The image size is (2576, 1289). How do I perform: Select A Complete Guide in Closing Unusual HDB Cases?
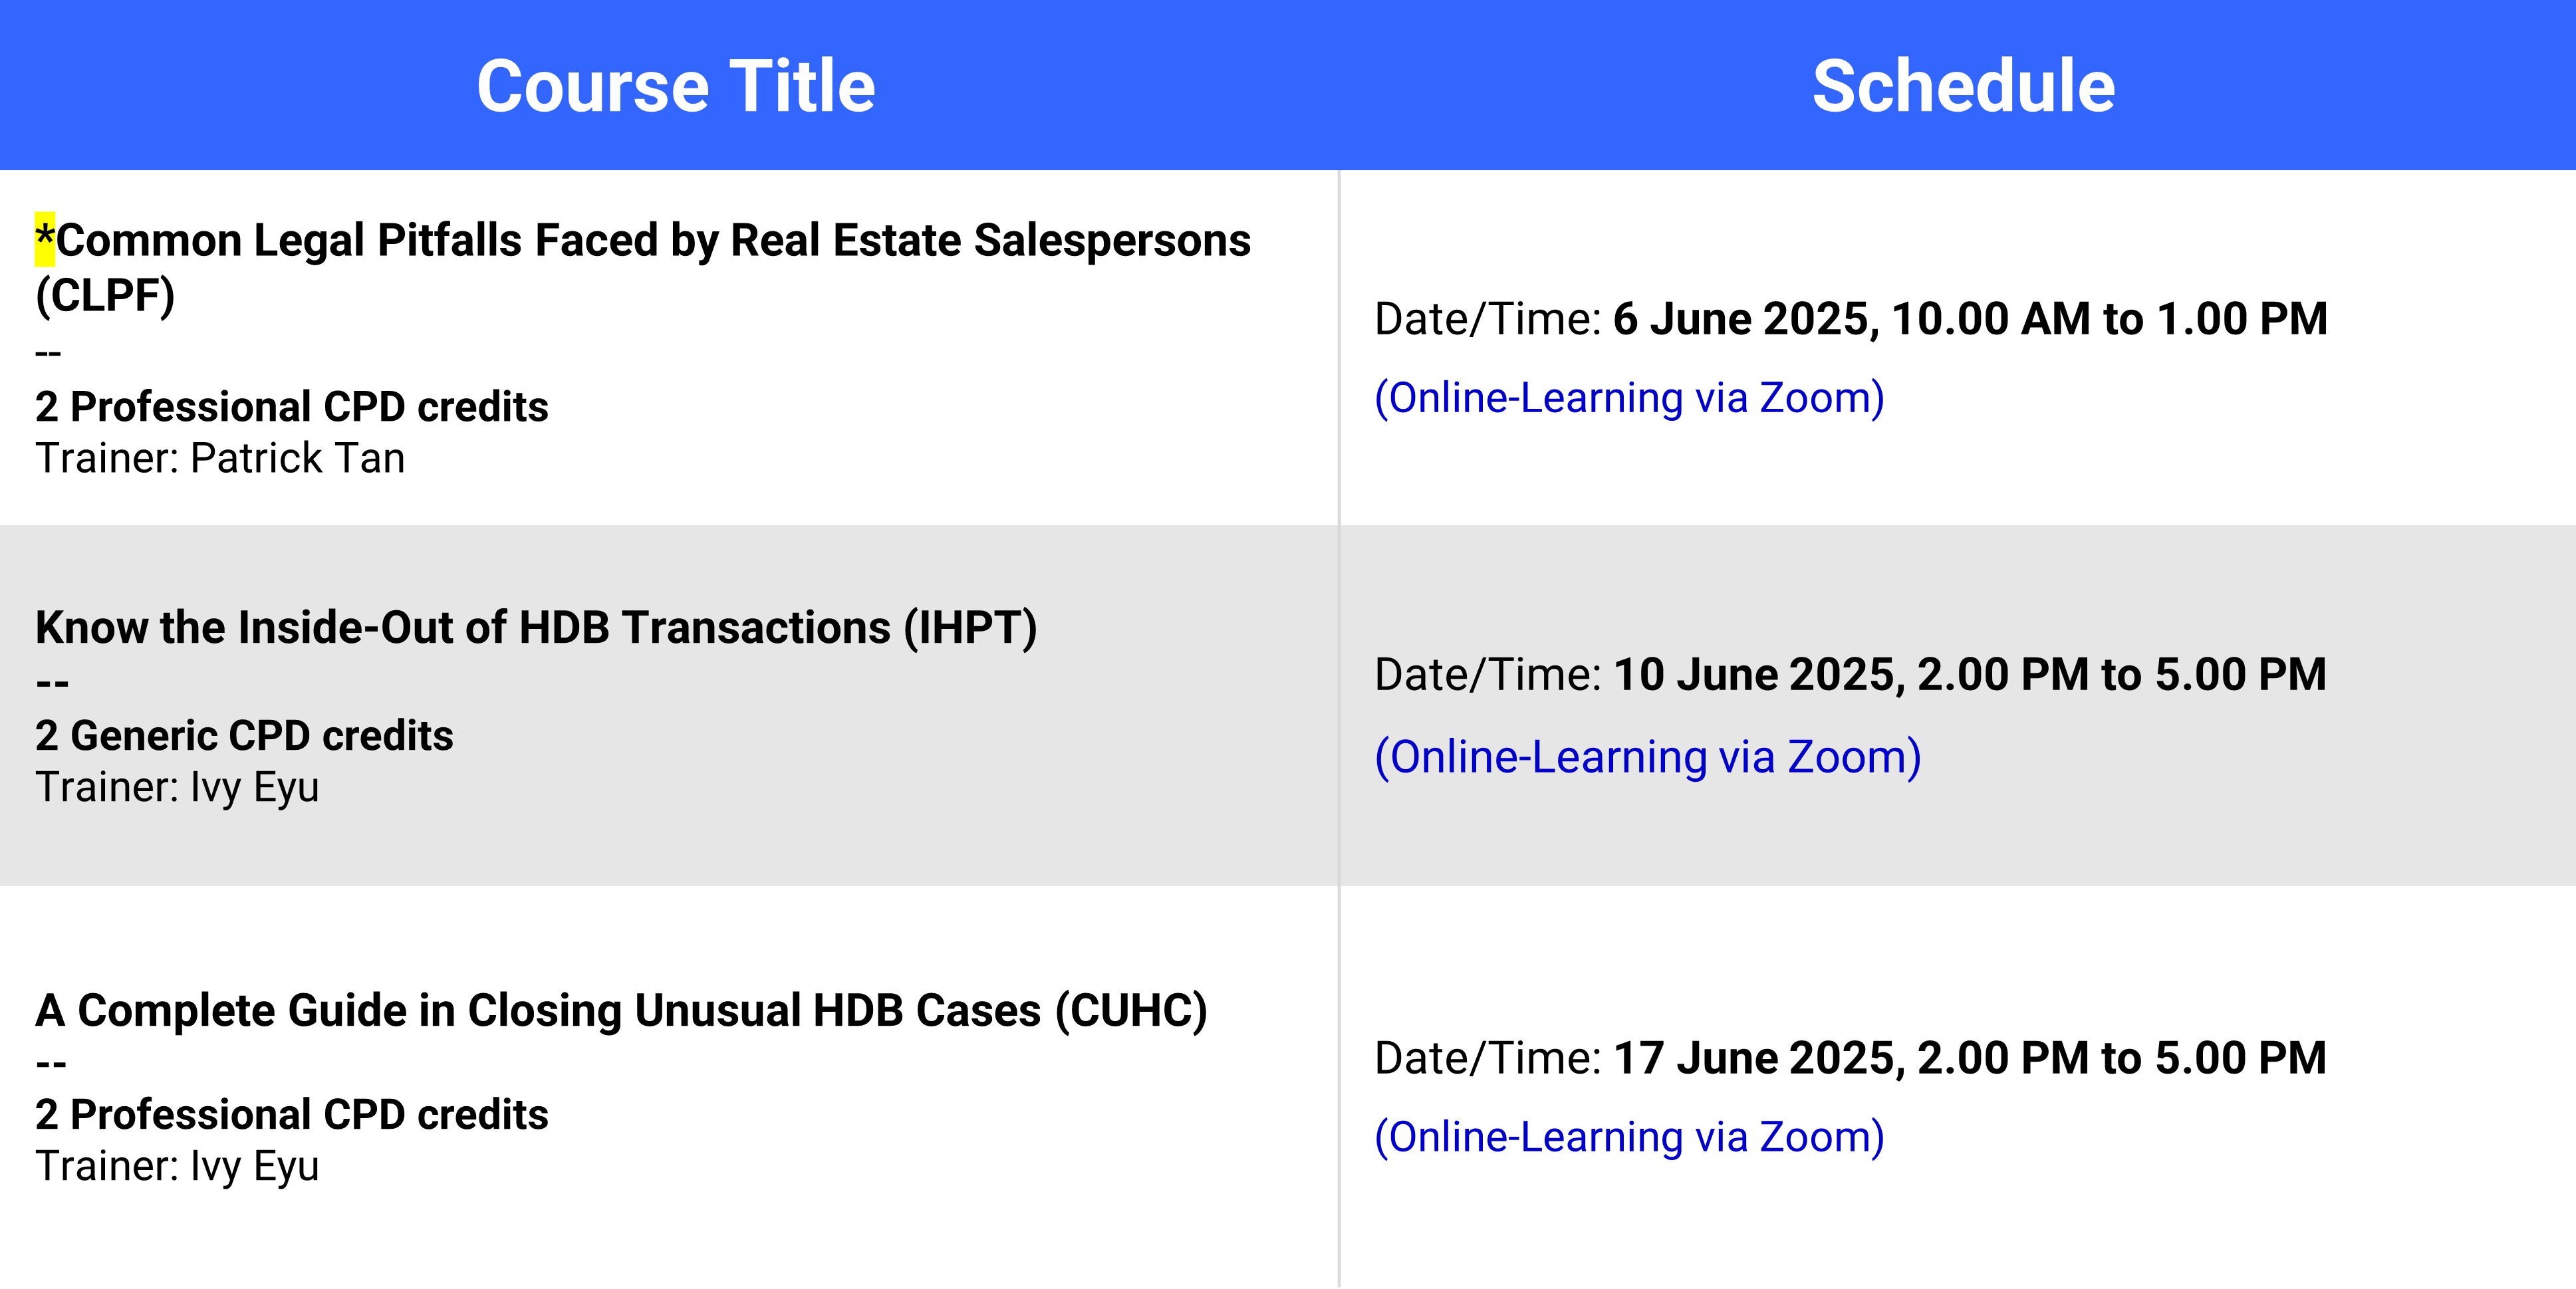pos(621,1011)
